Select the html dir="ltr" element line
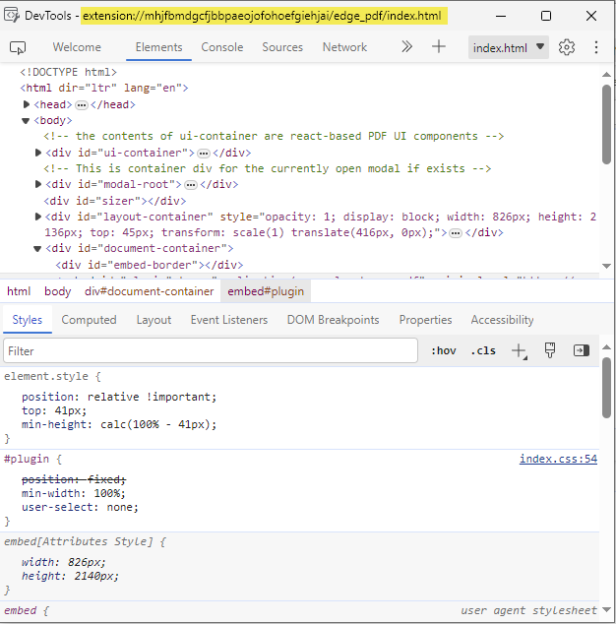This screenshot has width=616, height=624. (104, 88)
